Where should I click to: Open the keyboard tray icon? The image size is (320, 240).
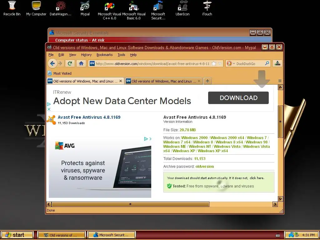(x=278, y=235)
